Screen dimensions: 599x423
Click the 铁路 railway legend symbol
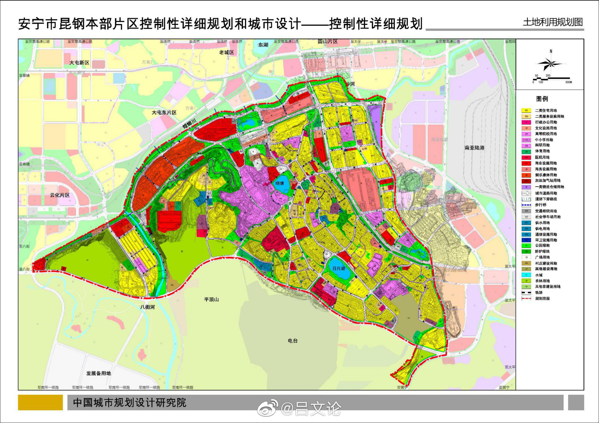(x=527, y=293)
